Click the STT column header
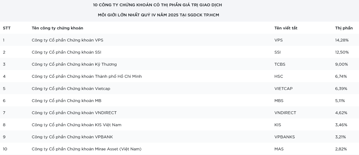This screenshot has height=155, width=359. click(x=7, y=28)
